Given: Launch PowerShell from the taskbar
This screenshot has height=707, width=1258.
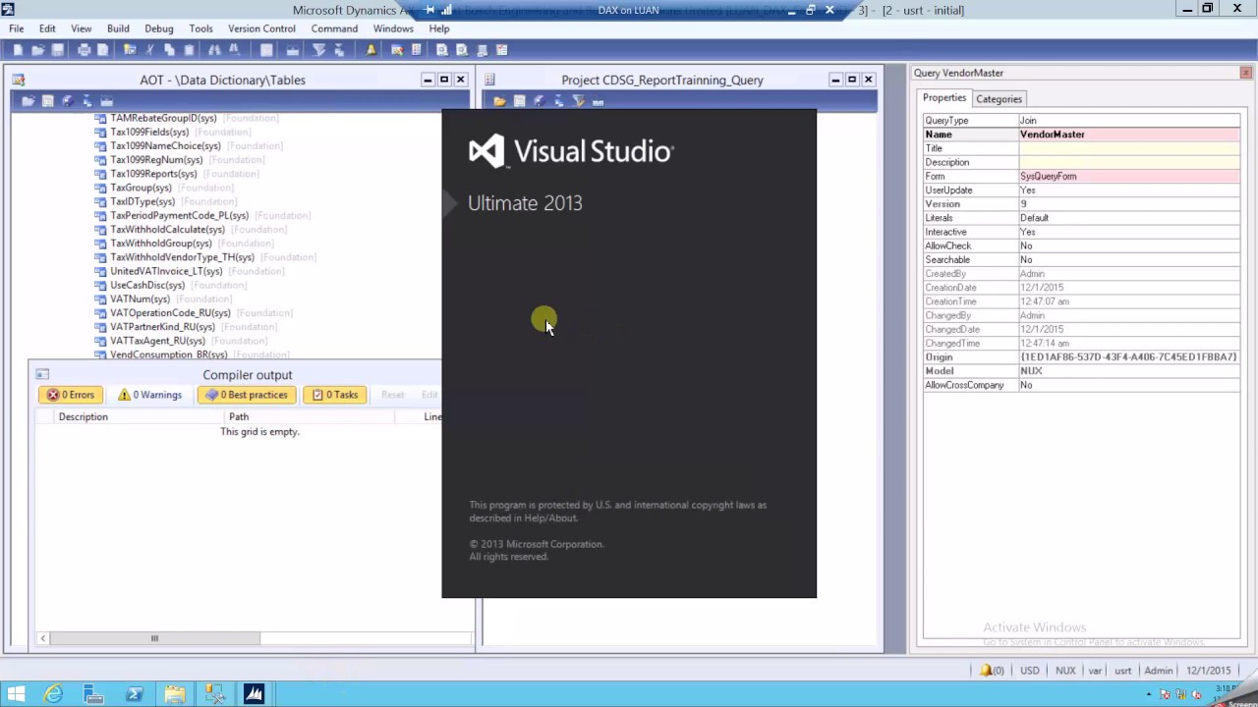Looking at the screenshot, I should tap(134, 694).
